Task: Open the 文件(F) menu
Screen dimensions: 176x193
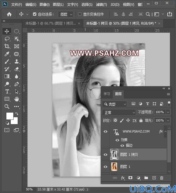Action: [x=16, y=5]
